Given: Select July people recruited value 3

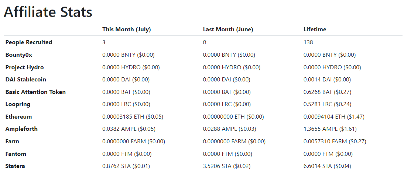Looking at the screenshot, I should (x=104, y=42).
